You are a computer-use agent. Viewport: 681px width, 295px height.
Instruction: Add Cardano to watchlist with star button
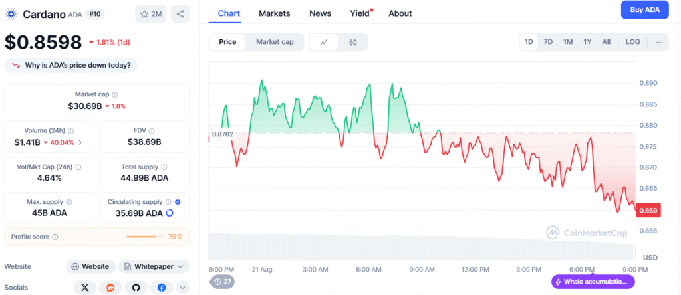click(151, 14)
